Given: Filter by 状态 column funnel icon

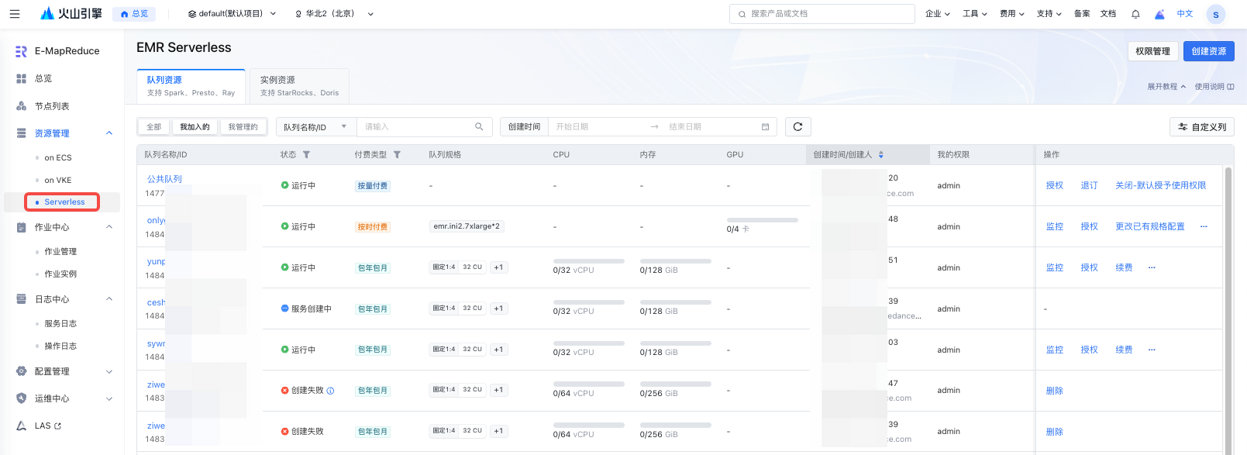Looking at the screenshot, I should (306, 154).
